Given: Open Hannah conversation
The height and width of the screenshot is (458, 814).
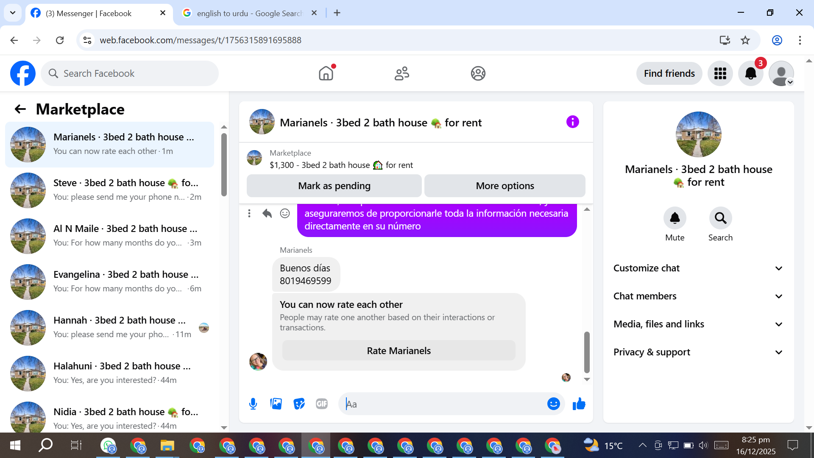Looking at the screenshot, I should 109,328.
